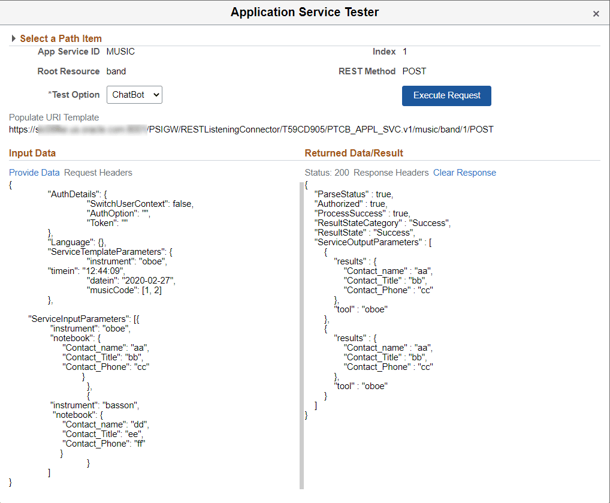
Task: Switch to the Request Headers view
Action: (98, 172)
